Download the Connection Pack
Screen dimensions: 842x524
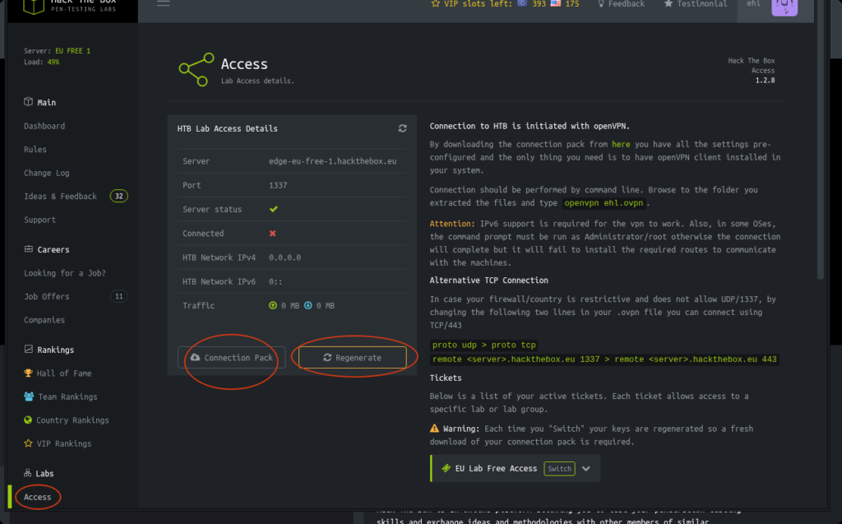[231, 358]
